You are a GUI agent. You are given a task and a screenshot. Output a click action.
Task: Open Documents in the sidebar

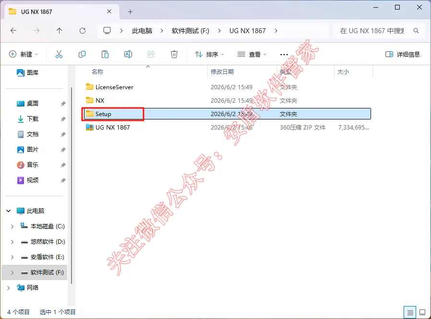(27, 134)
